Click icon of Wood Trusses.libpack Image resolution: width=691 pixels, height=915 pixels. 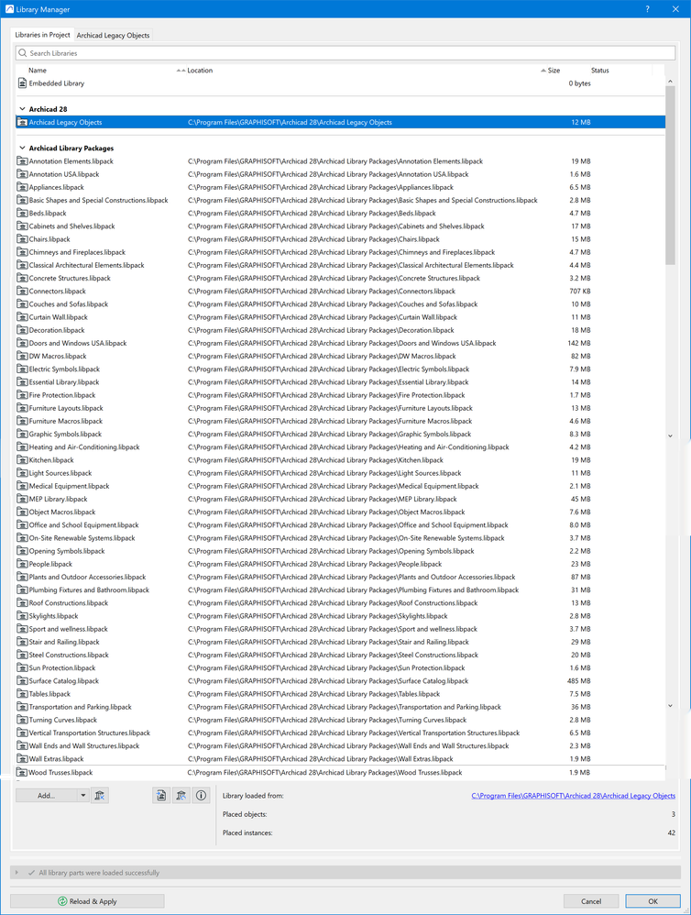tap(23, 772)
